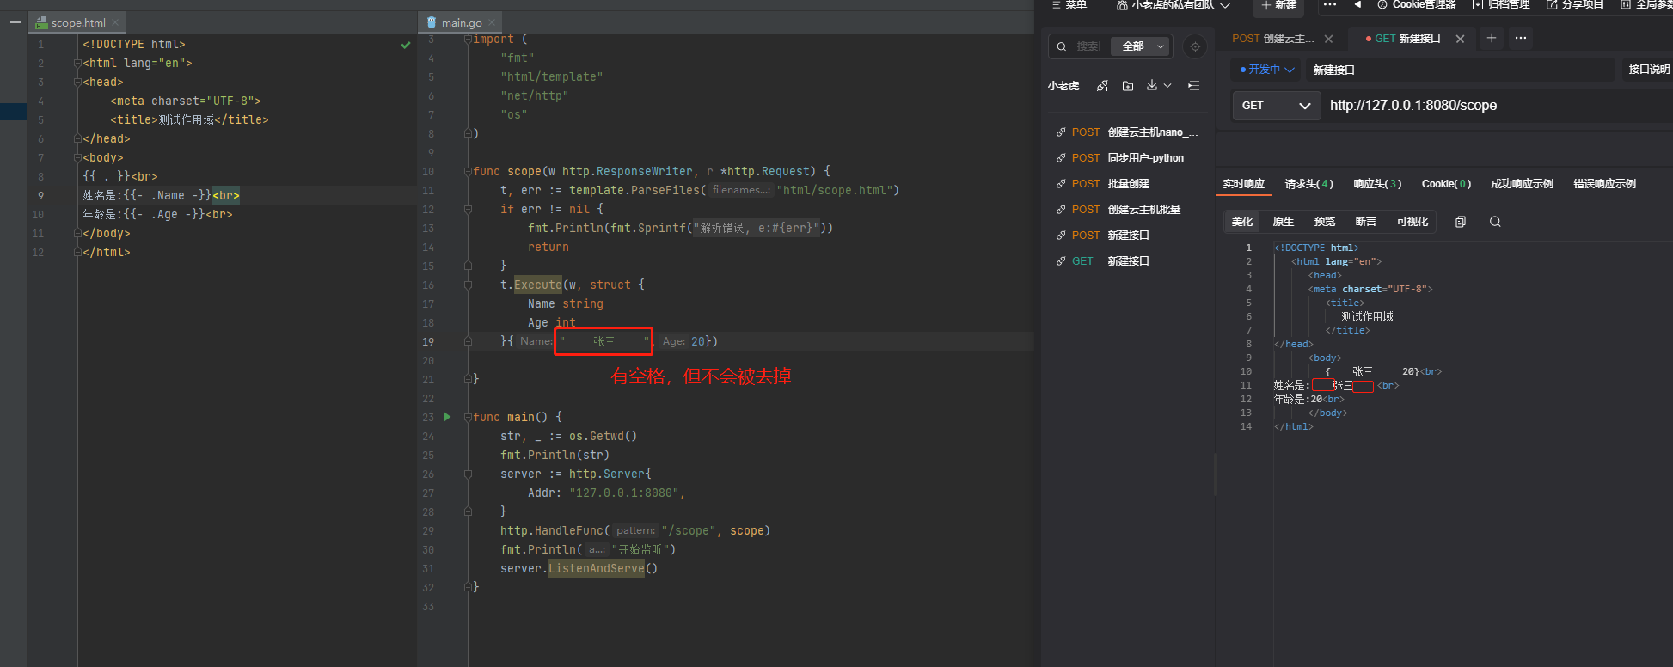Open the 开发中 status dropdown
1673x667 pixels.
point(1266,70)
